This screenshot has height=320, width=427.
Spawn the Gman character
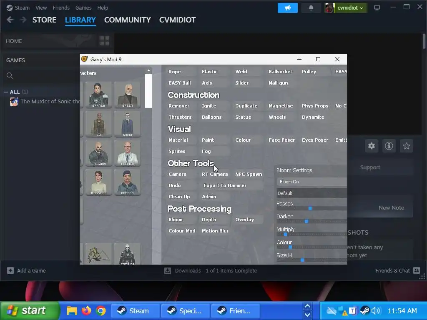pyautogui.click(x=128, y=124)
